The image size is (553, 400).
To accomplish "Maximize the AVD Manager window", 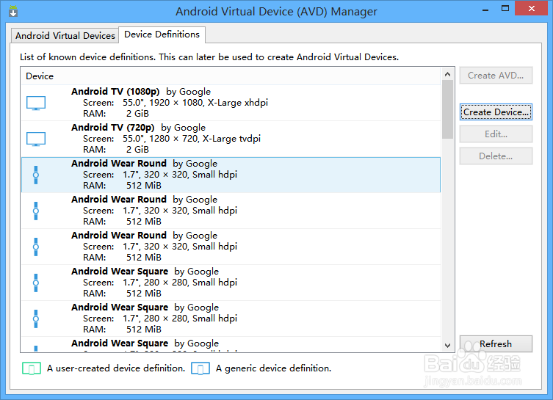I will pos(505,9).
